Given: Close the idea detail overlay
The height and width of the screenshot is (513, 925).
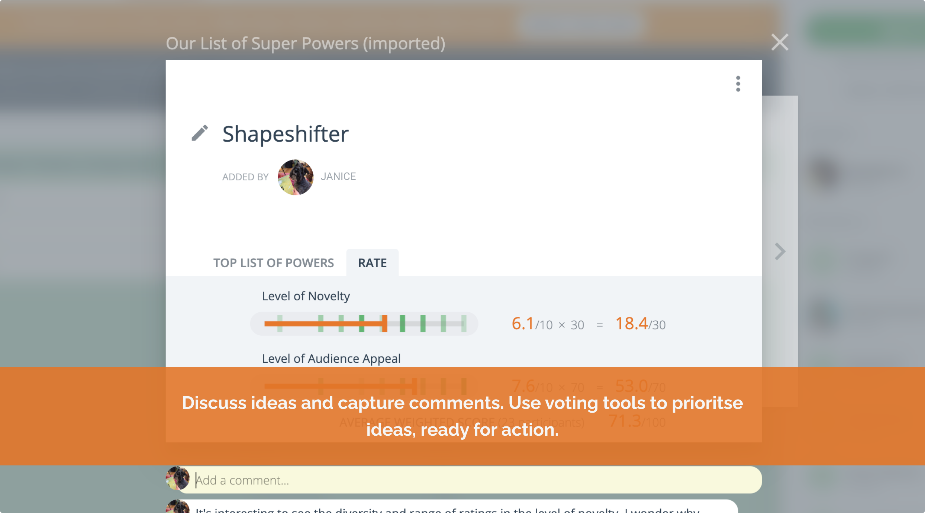Looking at the screenshot, I should 780,42.
